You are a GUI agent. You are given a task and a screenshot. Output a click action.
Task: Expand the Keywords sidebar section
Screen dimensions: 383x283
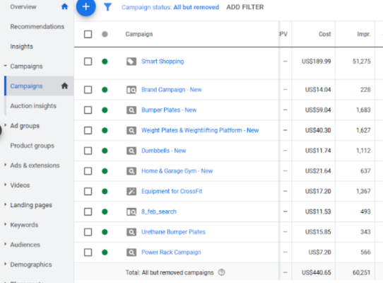pos(5,224)
